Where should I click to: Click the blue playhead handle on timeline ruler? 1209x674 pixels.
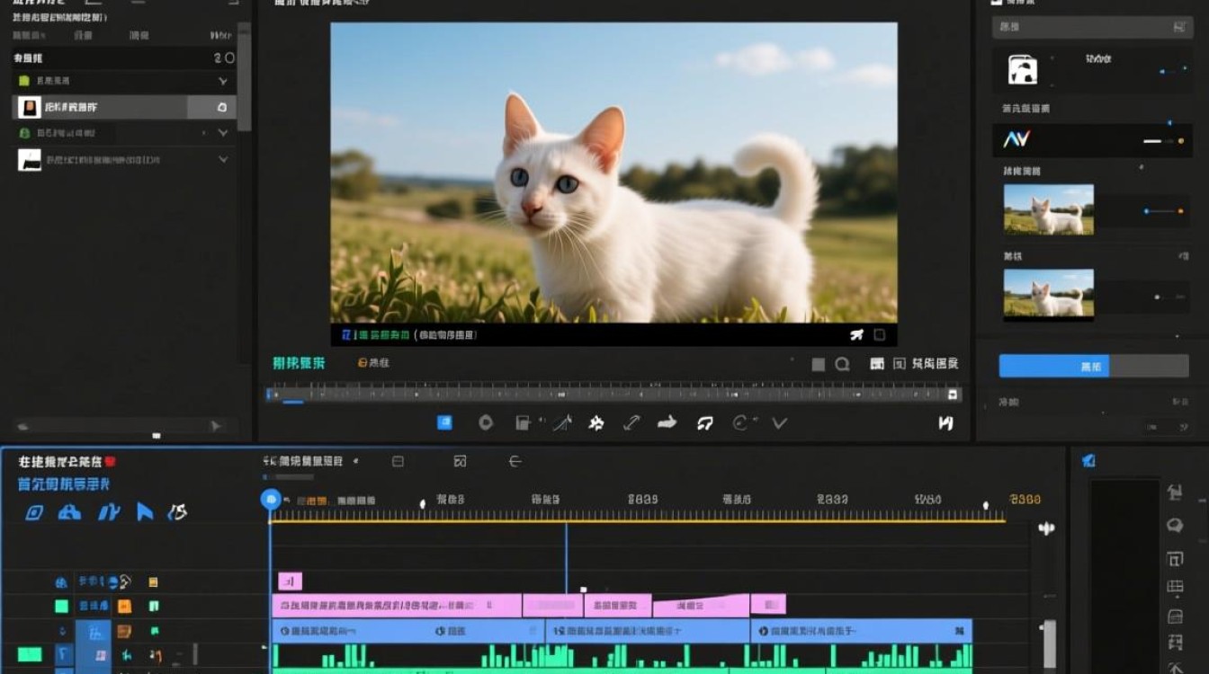coord(271,500)
